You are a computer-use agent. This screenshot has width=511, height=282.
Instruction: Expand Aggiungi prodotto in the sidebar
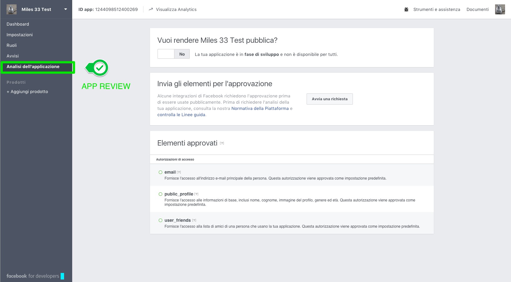[x=28, y=92]
